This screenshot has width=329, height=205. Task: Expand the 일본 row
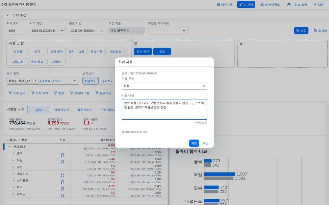coord(13,167)
